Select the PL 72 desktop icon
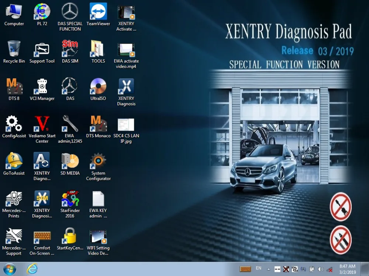The height and width of the screenshot is (276, 369). tap(42, 15)
